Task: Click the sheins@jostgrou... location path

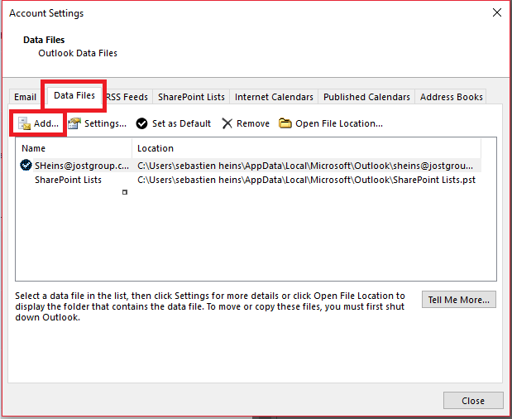Action: [305, 166]
